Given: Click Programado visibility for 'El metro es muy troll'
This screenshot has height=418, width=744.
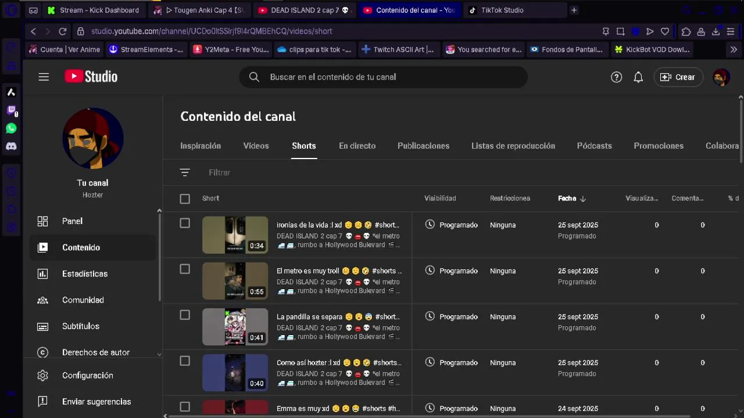Looking at the screenshot, I should click(x=452, y=271).
